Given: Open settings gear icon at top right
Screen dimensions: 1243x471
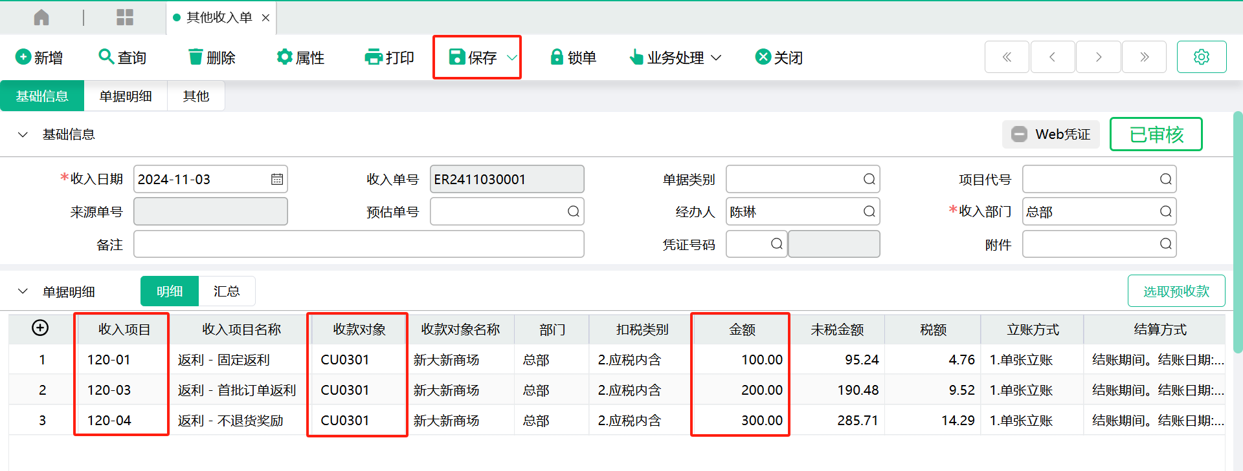Looking at the screenshot, I should point(1201,58).
